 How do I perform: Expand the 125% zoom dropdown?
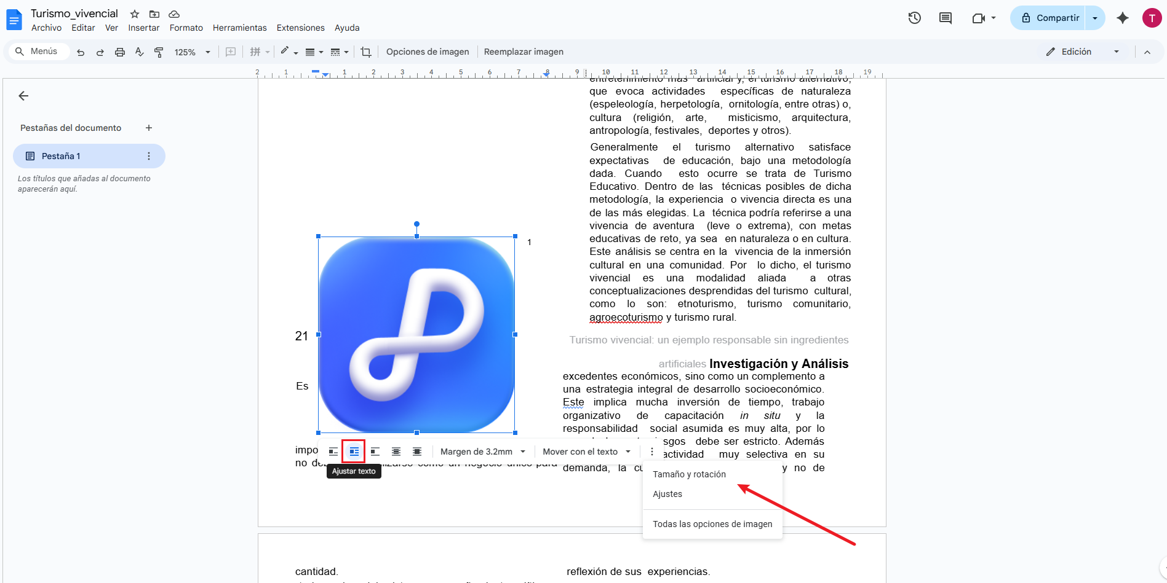[x=192, y=52]
